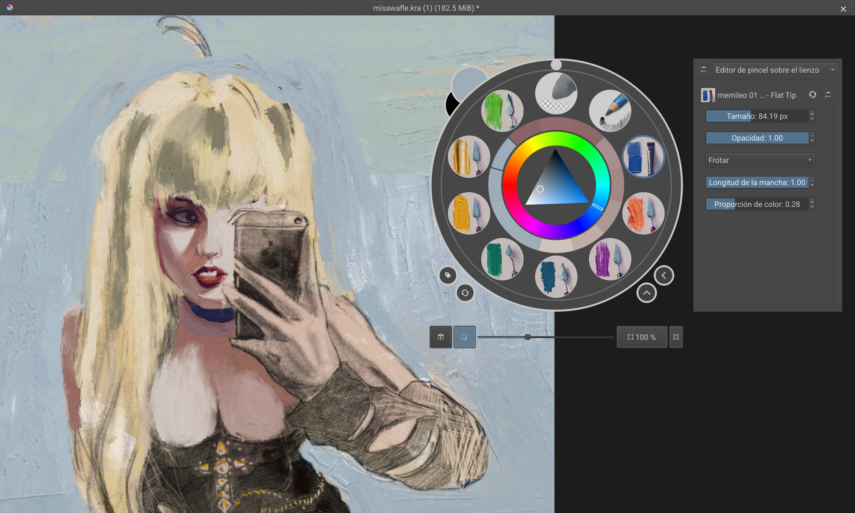Close the Krita window

click(843, 9)
